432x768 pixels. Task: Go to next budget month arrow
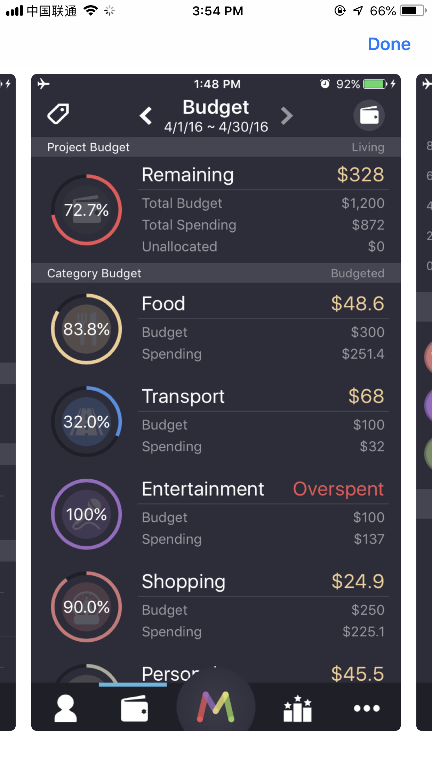point(286,116)
